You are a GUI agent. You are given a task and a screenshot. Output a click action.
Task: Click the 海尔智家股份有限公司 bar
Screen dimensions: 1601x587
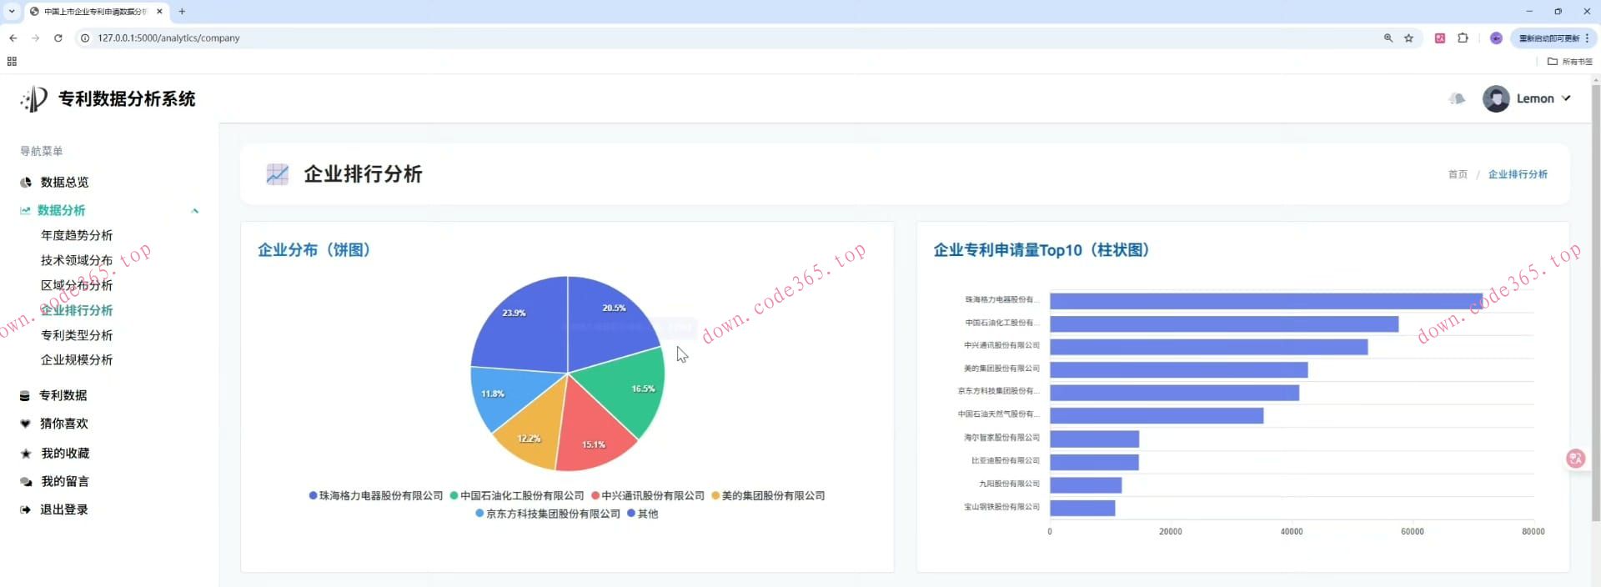coord(1094,439)
